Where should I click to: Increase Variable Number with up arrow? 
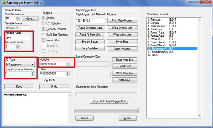click(x=18, y=17)
